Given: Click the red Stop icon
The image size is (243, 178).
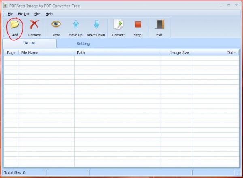Looking at the screenshot, I should tap(138, 24).
